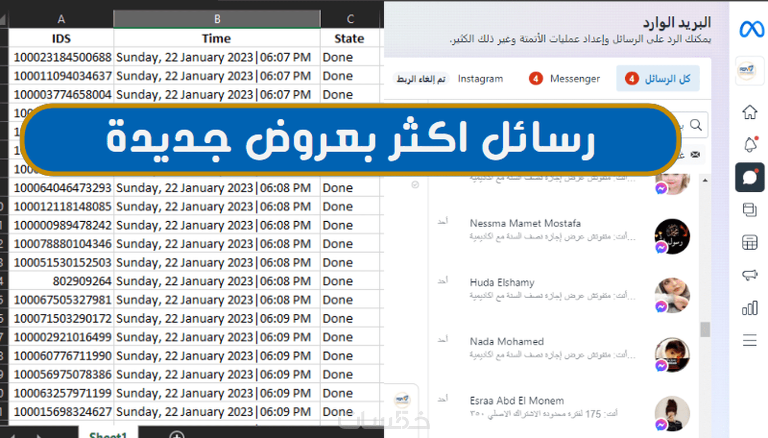Select cell with ID 100056975078386

(x=61, y=374)
